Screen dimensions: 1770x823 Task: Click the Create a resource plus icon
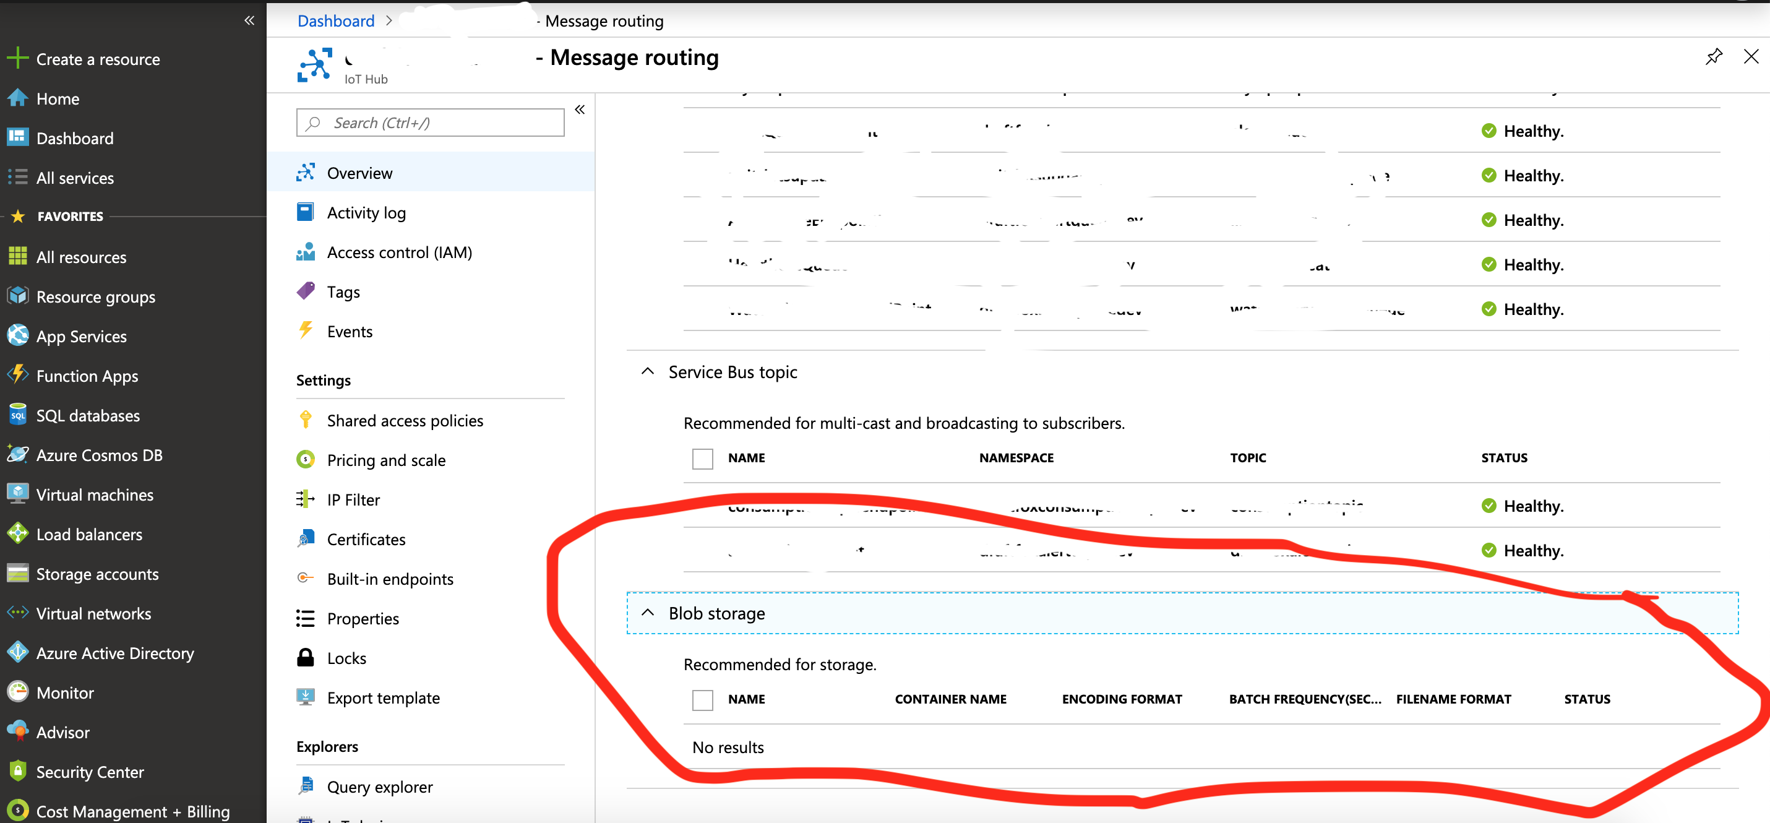point(17,58)
